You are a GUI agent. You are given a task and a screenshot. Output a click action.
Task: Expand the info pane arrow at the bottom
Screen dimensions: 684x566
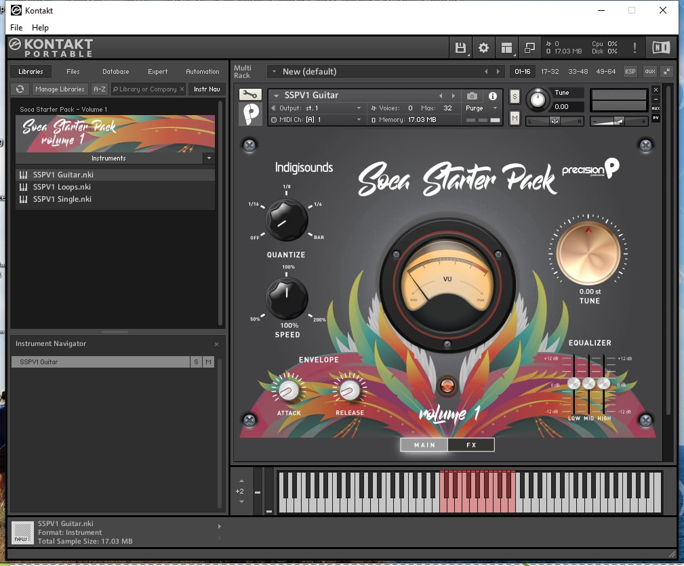click(x=220, y=526)
